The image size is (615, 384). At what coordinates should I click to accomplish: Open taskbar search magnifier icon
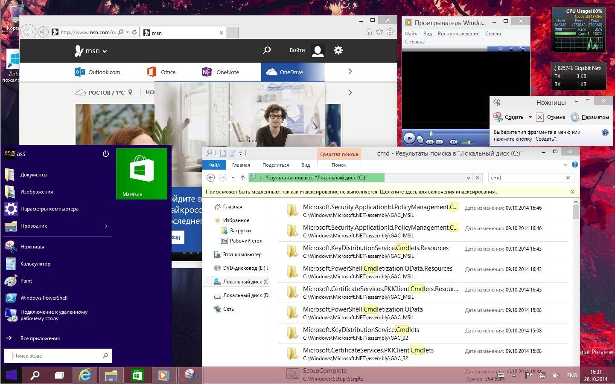35,375
